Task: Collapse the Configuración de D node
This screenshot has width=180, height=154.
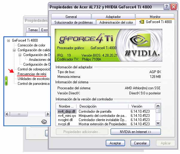Action: tap(20, 55)
